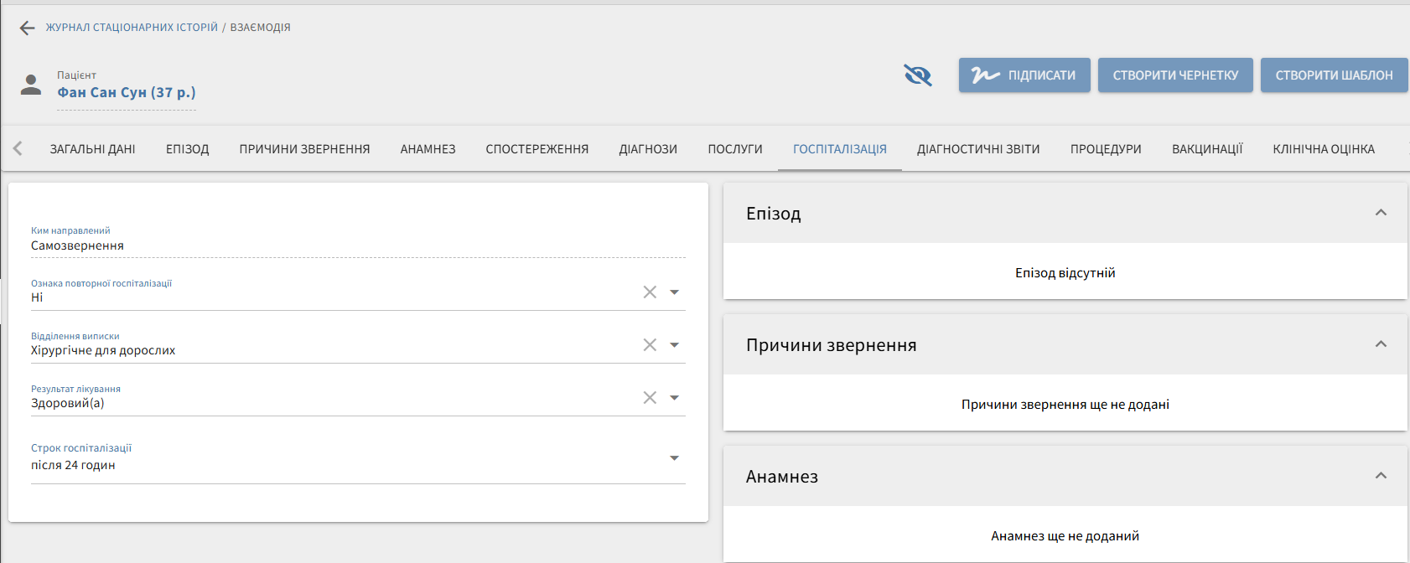Clear the Результат лікування value
Screen dimensions: 1410x563
tap(650, 398)
